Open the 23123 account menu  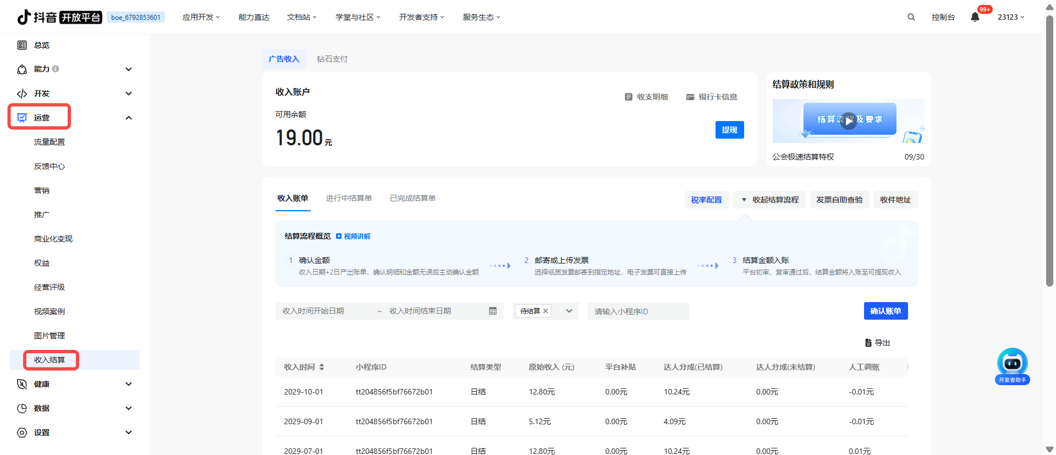pos(1011,17)
